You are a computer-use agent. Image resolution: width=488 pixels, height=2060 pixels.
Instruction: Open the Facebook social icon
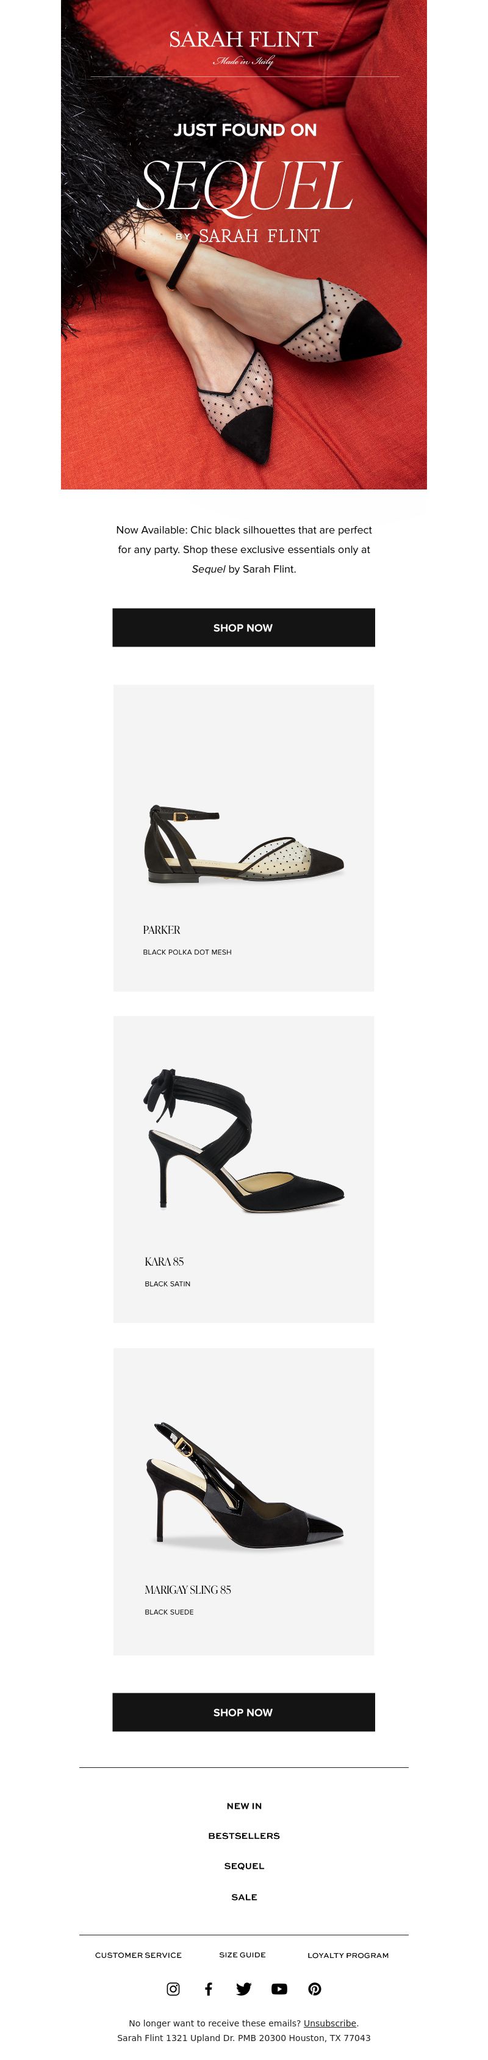[x=209, y=1989]
